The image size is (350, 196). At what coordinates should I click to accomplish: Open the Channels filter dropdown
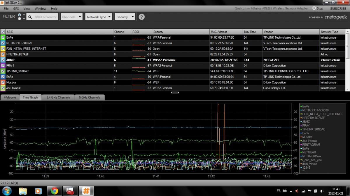pos(72,17)
